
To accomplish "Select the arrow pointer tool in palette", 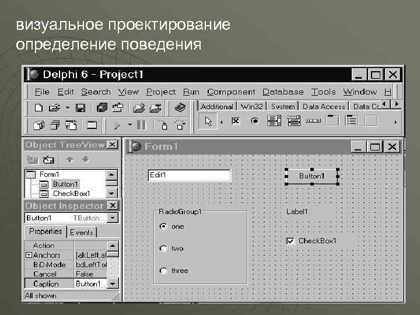I will tap(208, 121).
